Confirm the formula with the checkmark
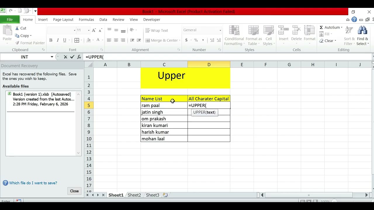Screen dimensions: 374x210 coord(72,57)
